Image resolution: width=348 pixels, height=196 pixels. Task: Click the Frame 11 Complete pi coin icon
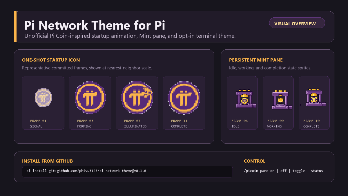pos(184,98)
